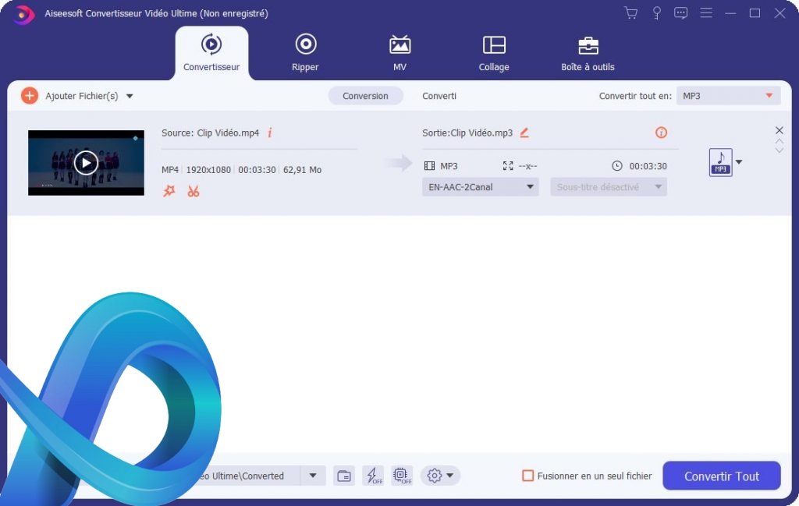Click the Aiseesoft app logo icon
This screenshot has width=799, height=506.
[22, 14]
